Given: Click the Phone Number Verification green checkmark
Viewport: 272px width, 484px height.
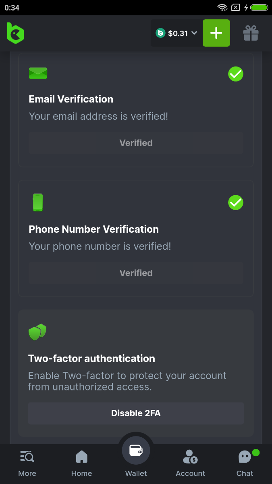Looking at the screenshot, I should click(x=236, y=202).
